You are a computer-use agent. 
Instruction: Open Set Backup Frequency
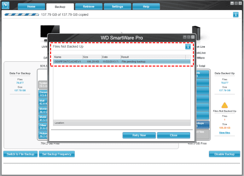[57, 154]
